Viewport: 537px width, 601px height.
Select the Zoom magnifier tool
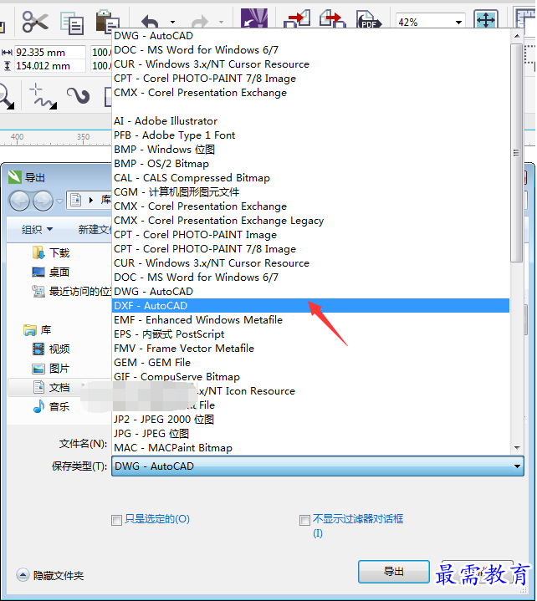tap(7, 97)
